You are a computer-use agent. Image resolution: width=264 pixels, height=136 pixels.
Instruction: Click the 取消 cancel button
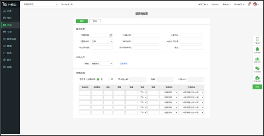tap(95, 21)
